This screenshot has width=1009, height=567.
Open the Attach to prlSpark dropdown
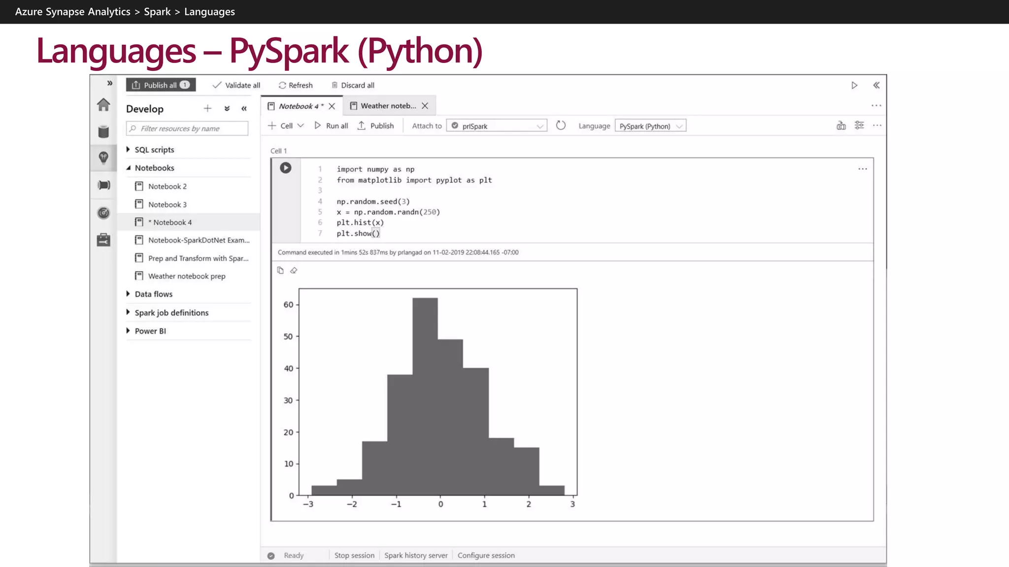tap(497, 126)
